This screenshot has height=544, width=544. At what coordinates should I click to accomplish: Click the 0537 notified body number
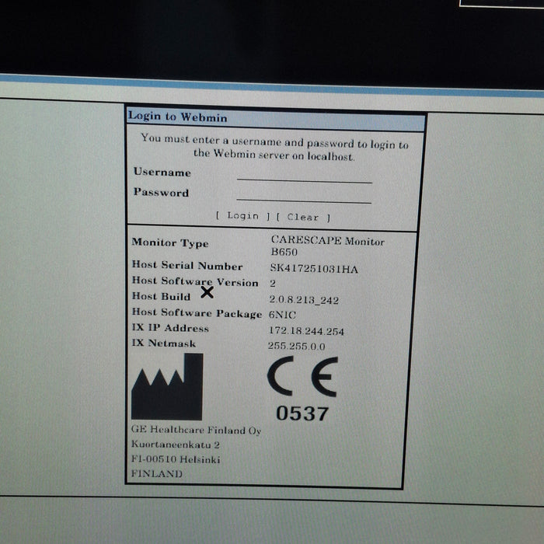pyautogui.click(x=302, y=414)
